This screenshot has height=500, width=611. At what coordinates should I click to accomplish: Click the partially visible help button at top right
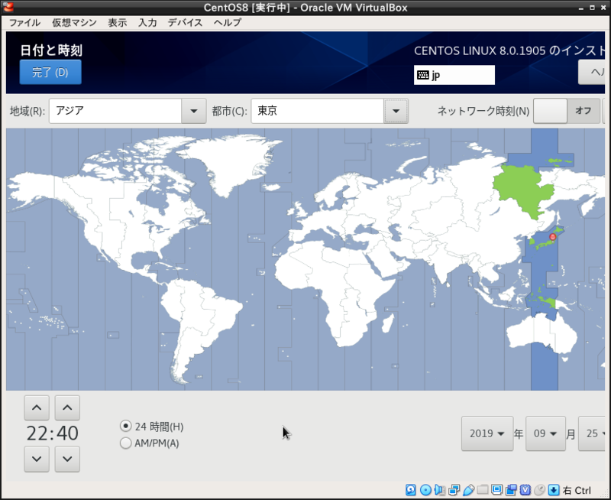[592, 72]
